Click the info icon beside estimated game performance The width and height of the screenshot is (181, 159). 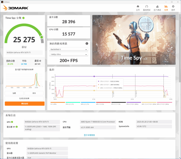pyautogui.click(x=87, y=44)
